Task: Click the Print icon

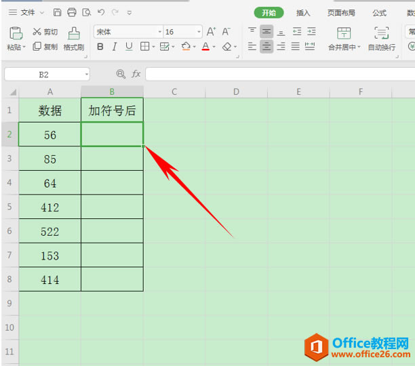Action: [x=71, y=12]
